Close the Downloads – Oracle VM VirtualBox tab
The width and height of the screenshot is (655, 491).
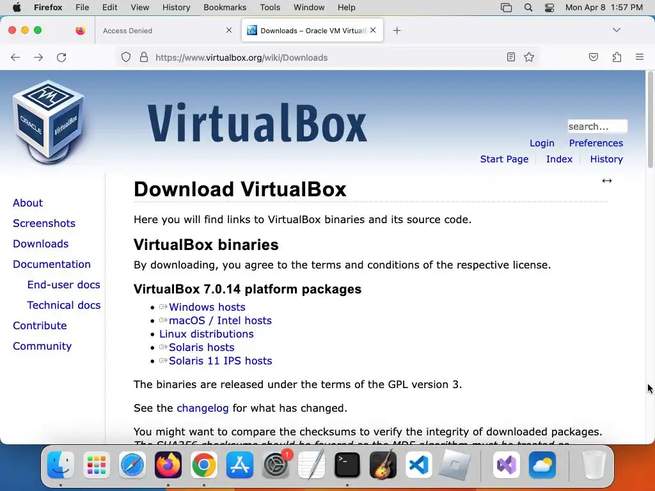[373, 30]
